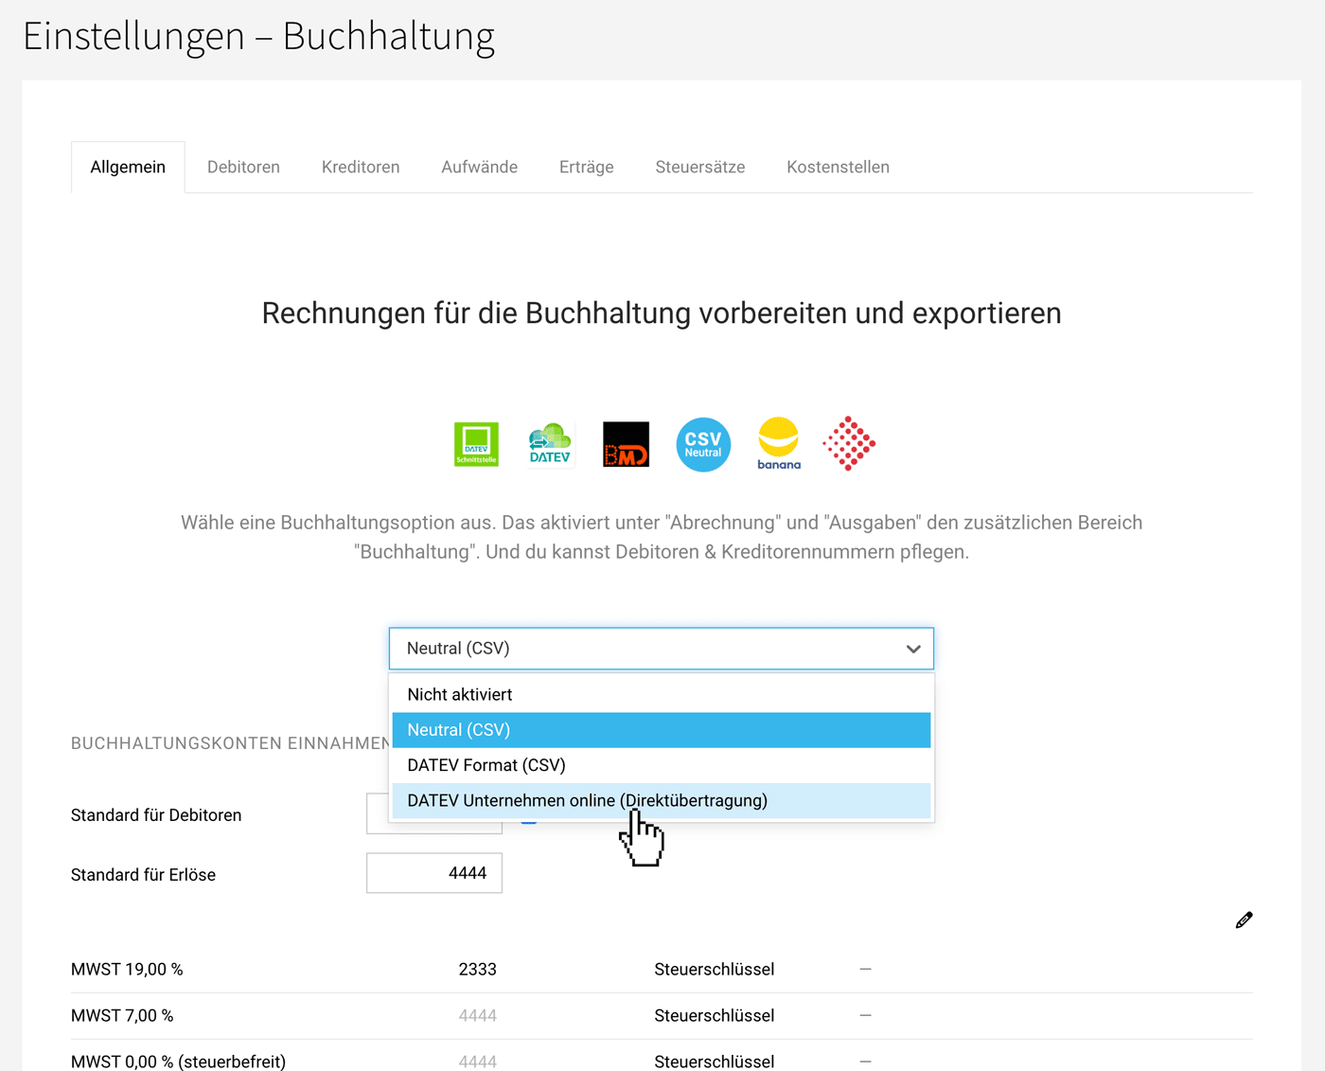Open the Kostenstellen tab
Screen dimensions: 1325x1071
(838, 167)
